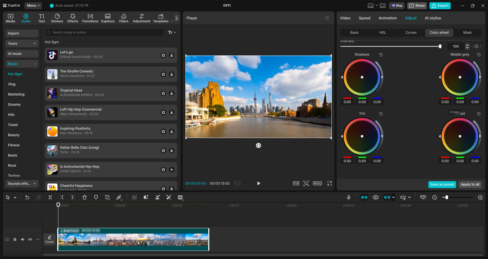Toggle auto-link of main track
This screenshot has width=488, height=259.
364,197
